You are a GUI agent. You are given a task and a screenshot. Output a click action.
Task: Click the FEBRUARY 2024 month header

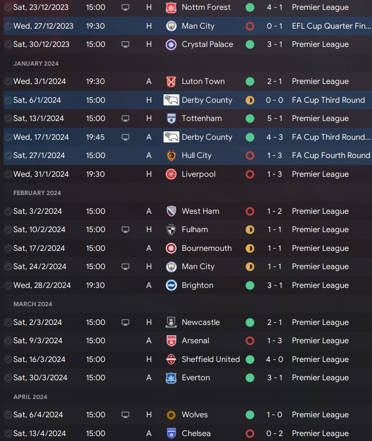(x=37, y=193)
